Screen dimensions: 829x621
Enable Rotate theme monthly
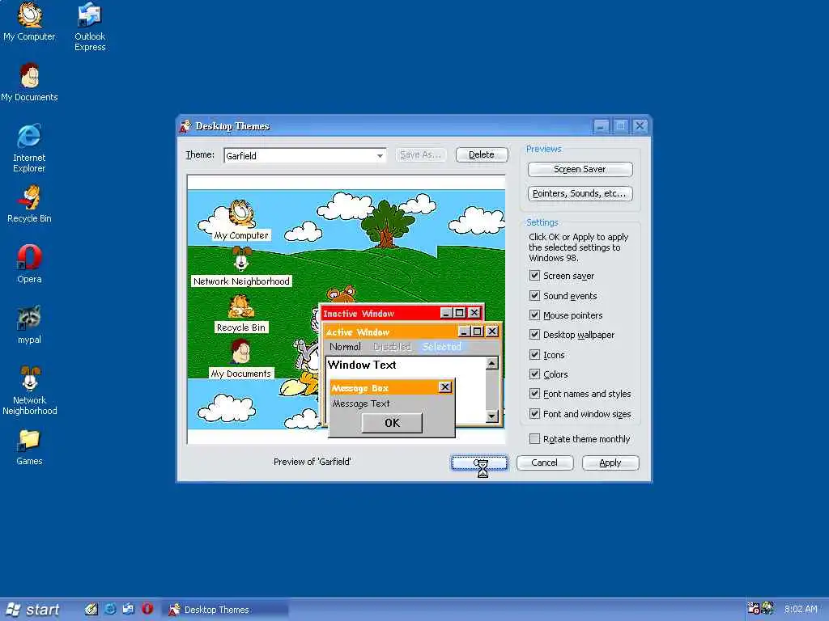pyautogui.click(x=534, y=439)
